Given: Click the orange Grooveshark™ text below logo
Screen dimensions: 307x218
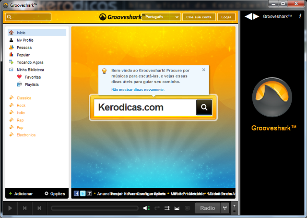Looking at the screenshot, I should click(274, 128).
